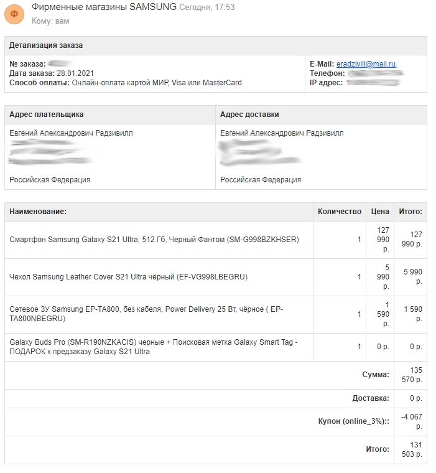Open the eradzivill@mail.ru email link
Screen dimensions: 436x473
tap(366, 64)
